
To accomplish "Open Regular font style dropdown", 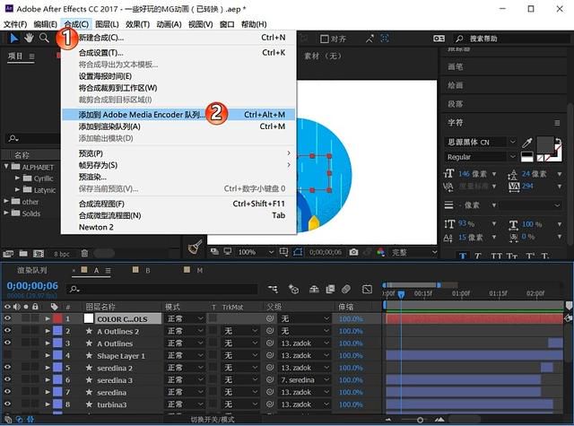I will tap(481, 157).
